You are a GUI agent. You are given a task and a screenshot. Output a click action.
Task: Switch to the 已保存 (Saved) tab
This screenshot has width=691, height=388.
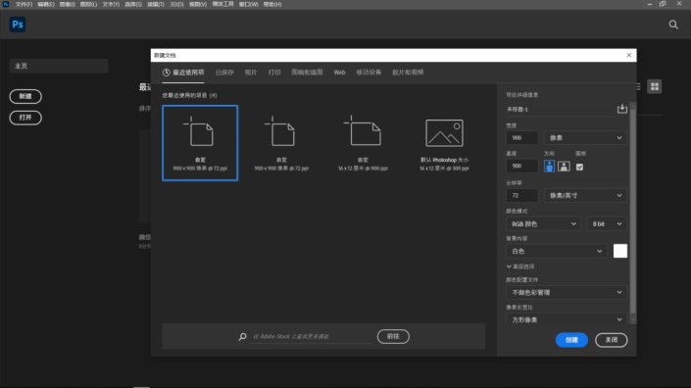coord(224,73)
